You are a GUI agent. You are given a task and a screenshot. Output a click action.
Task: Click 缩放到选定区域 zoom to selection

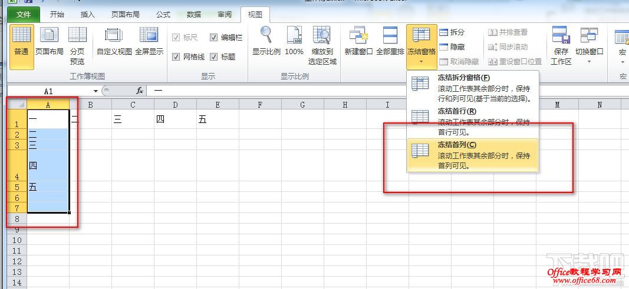(x=322, y=46)
